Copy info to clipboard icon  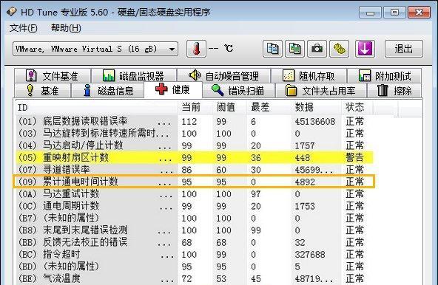(272, 49)
